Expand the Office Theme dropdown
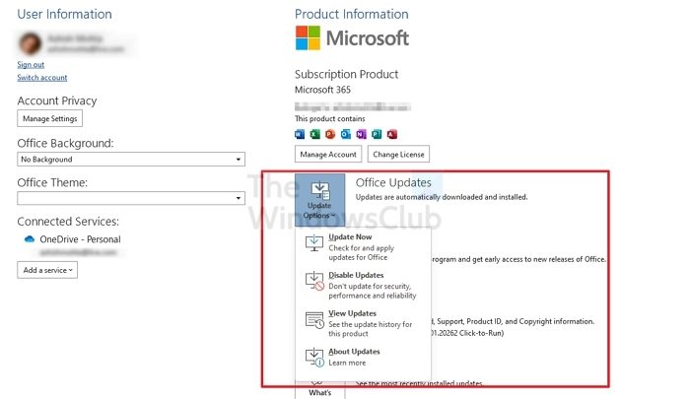The width and height of the screenshot is (690, 399). tap(131, 198)
